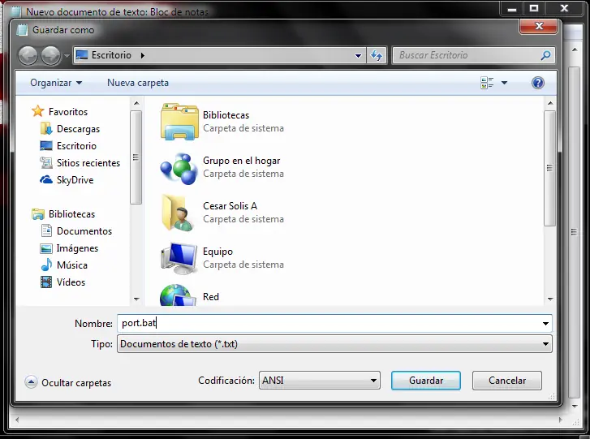This screenshot has width=590, height=439.
Task: Select Escritorio in the Favoritos list
Action: point(76,146)
